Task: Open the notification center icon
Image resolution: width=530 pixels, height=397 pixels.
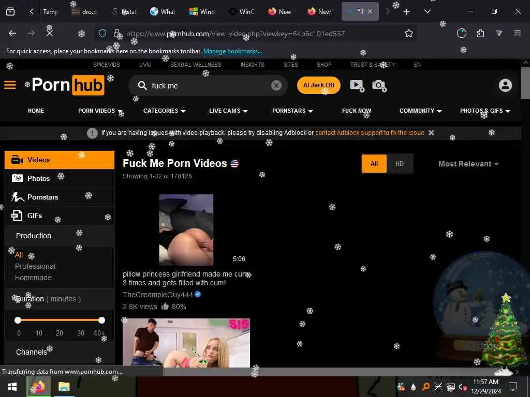Action: point(513,387)
